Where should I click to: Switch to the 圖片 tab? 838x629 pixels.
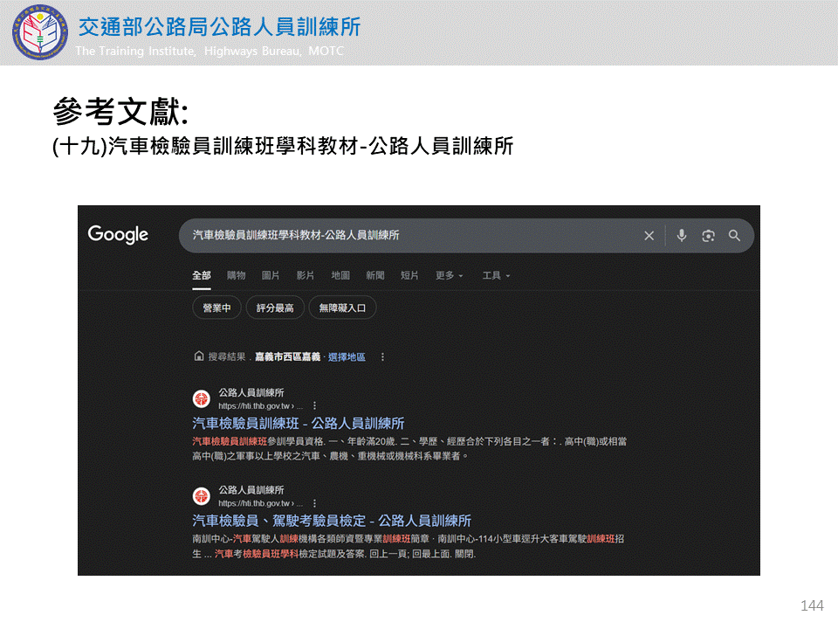271,276
